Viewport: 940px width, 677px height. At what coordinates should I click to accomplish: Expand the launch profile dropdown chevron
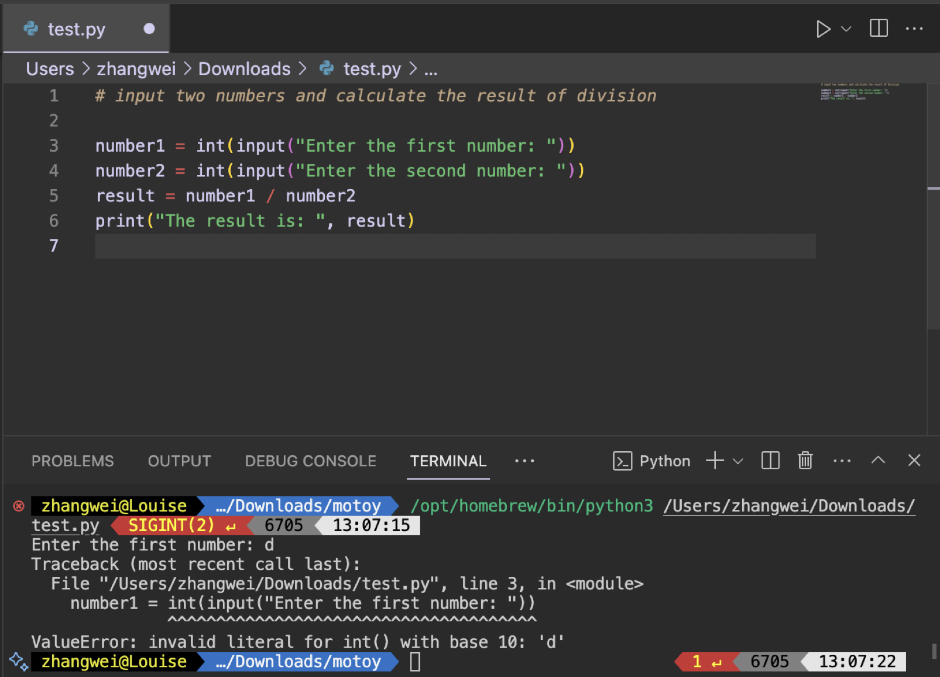tap(737, 461)
